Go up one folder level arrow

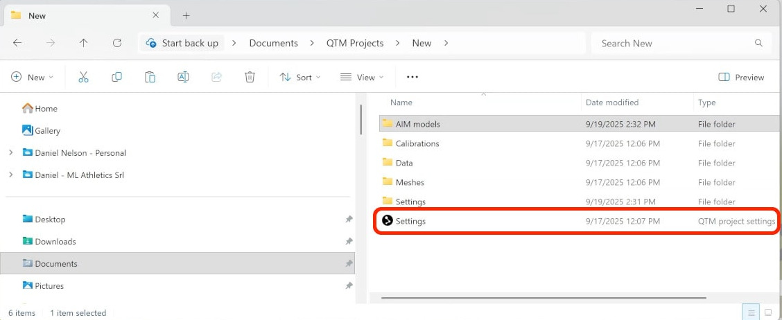click(83, 44)
